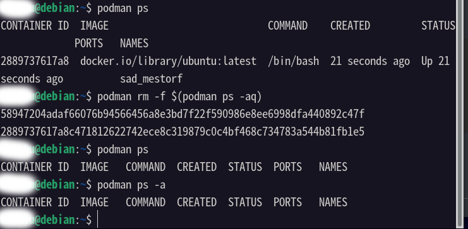Click the cursor at the last prompt
Image resolution: width=468 pixels, height=229 pixels.
[97, 220]
